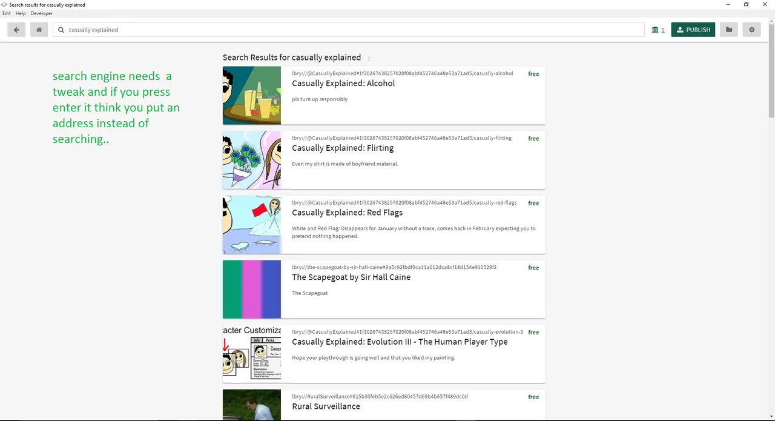This screenshot has width=775, height=421.
Task: Open the Help menu
Action: (x=21, y=13)
